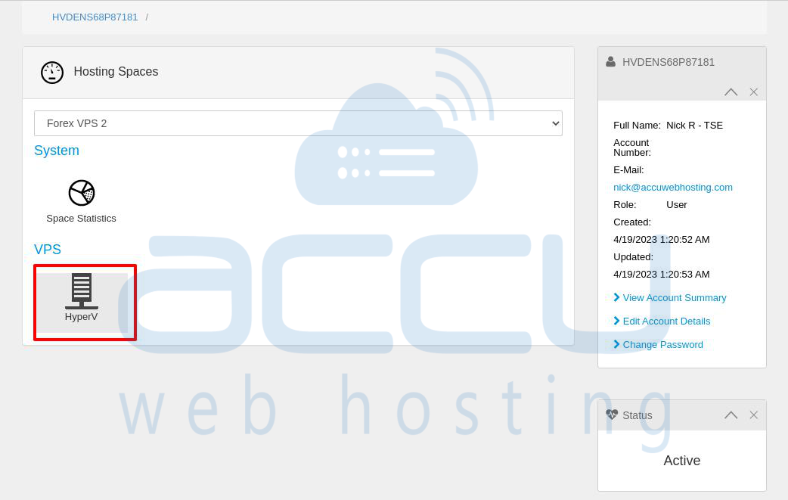Click the Status panel title
This screenshot has width=788, height=500.
tap(638, 415)
